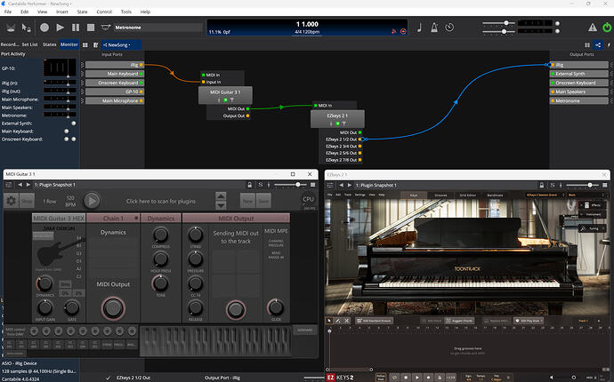
Task: Open the NewSong dropdown
Action: [x=121, y=45]
